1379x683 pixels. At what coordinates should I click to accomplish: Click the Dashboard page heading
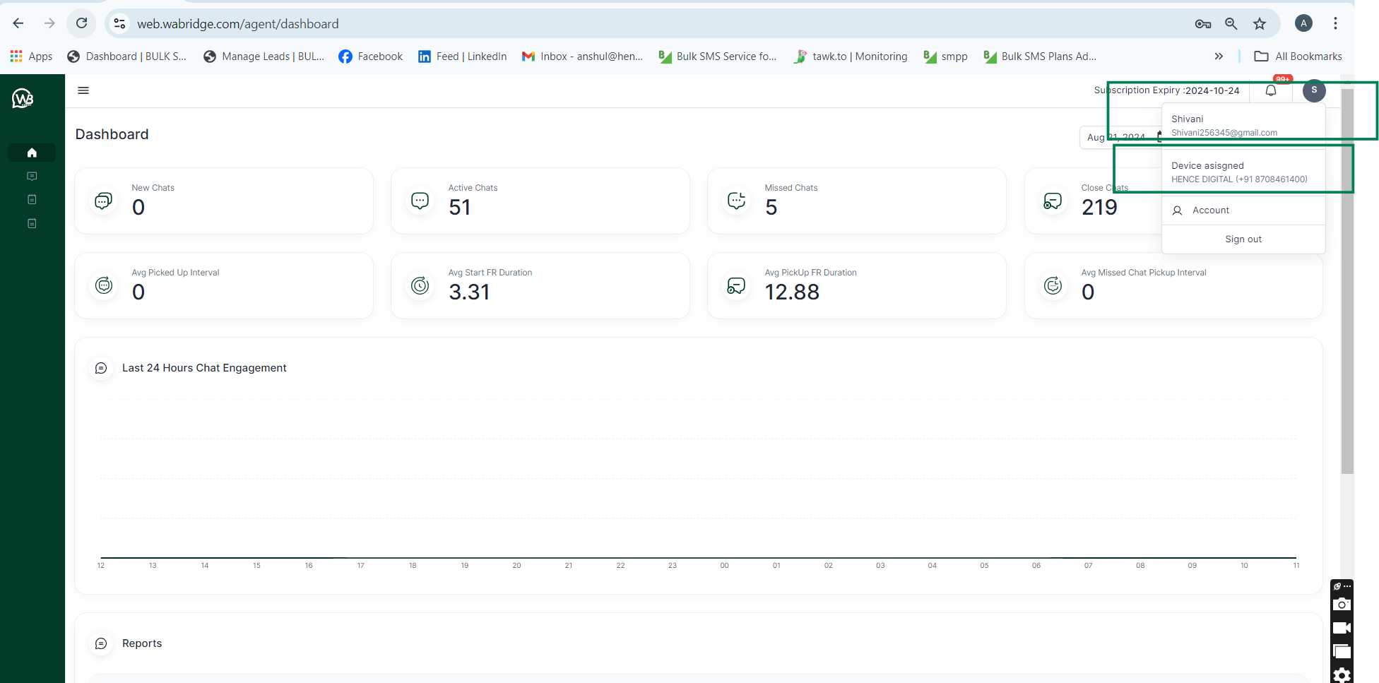coord(112,134)
